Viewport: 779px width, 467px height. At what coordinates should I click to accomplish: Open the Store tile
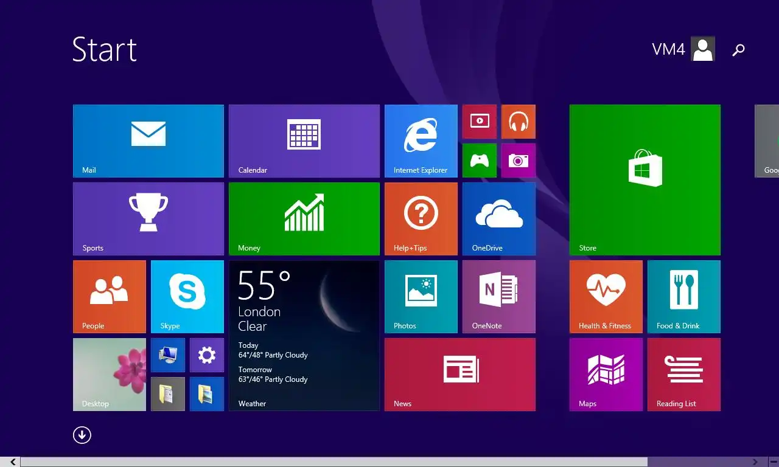click(x=645, y=180)
